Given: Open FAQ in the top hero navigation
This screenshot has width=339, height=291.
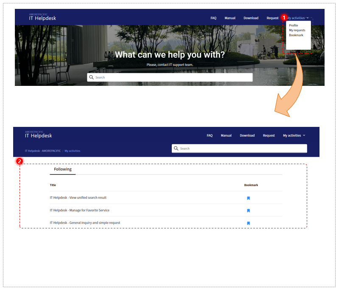Looking at the screenshot, I should [213, 18].
